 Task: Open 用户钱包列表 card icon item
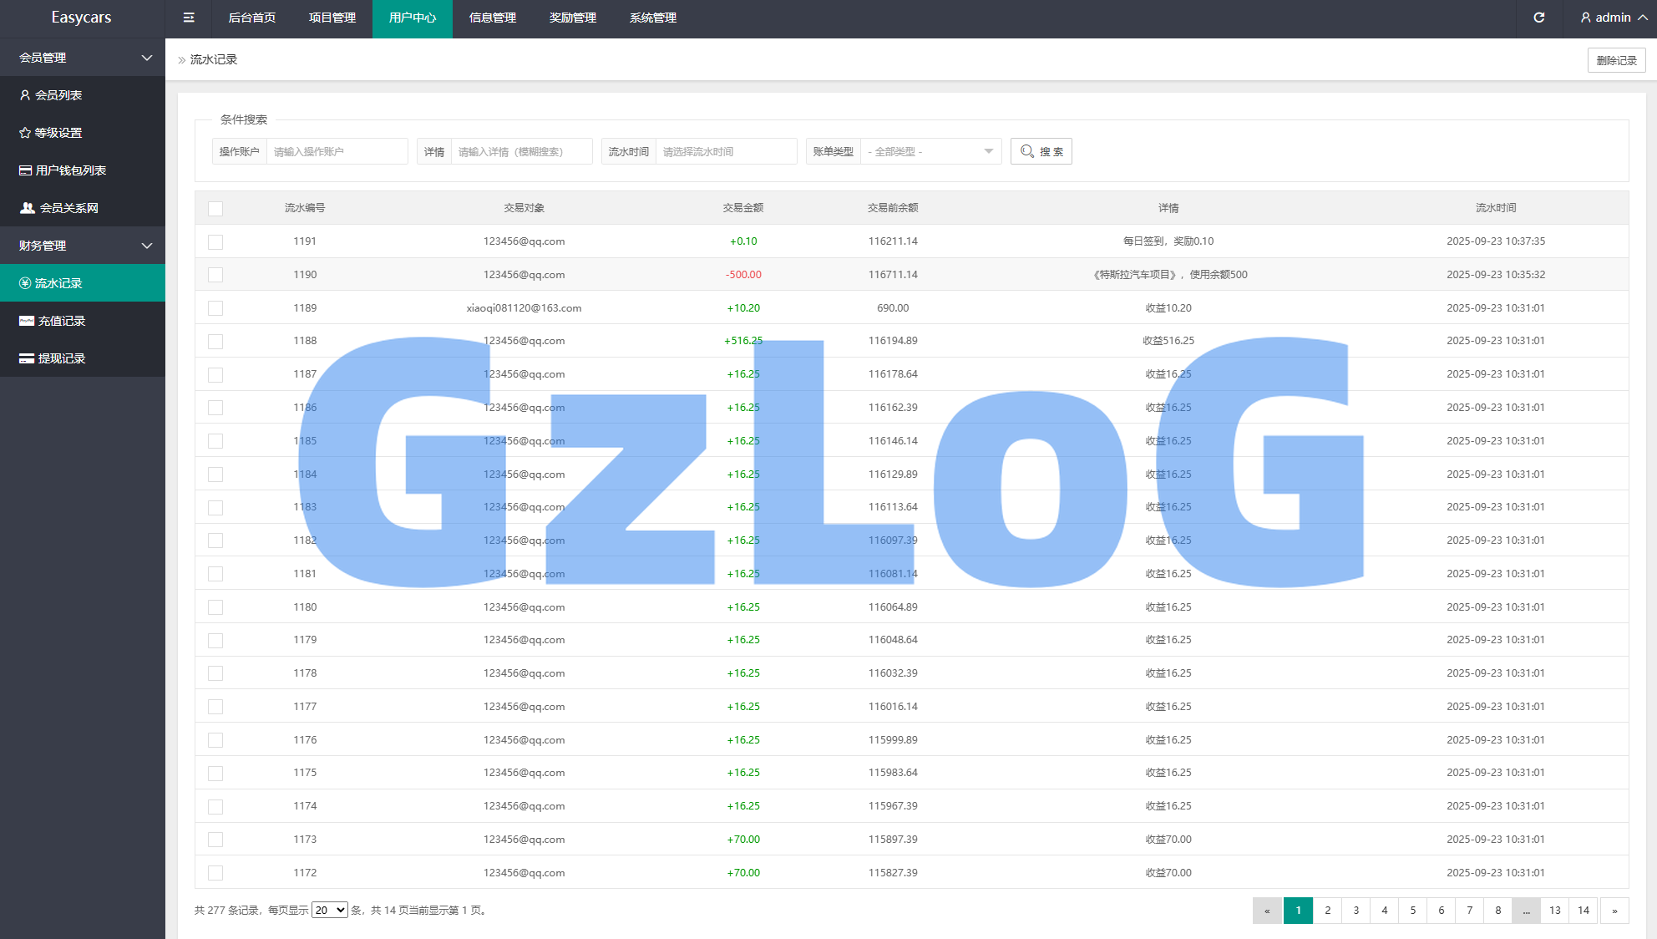26,170
